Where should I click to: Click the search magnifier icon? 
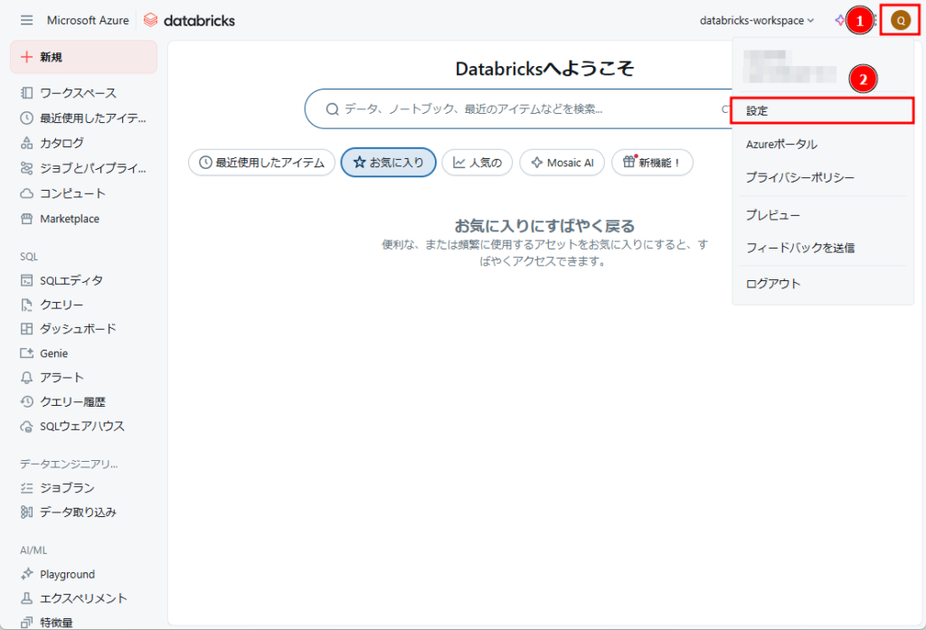(333, 109)
